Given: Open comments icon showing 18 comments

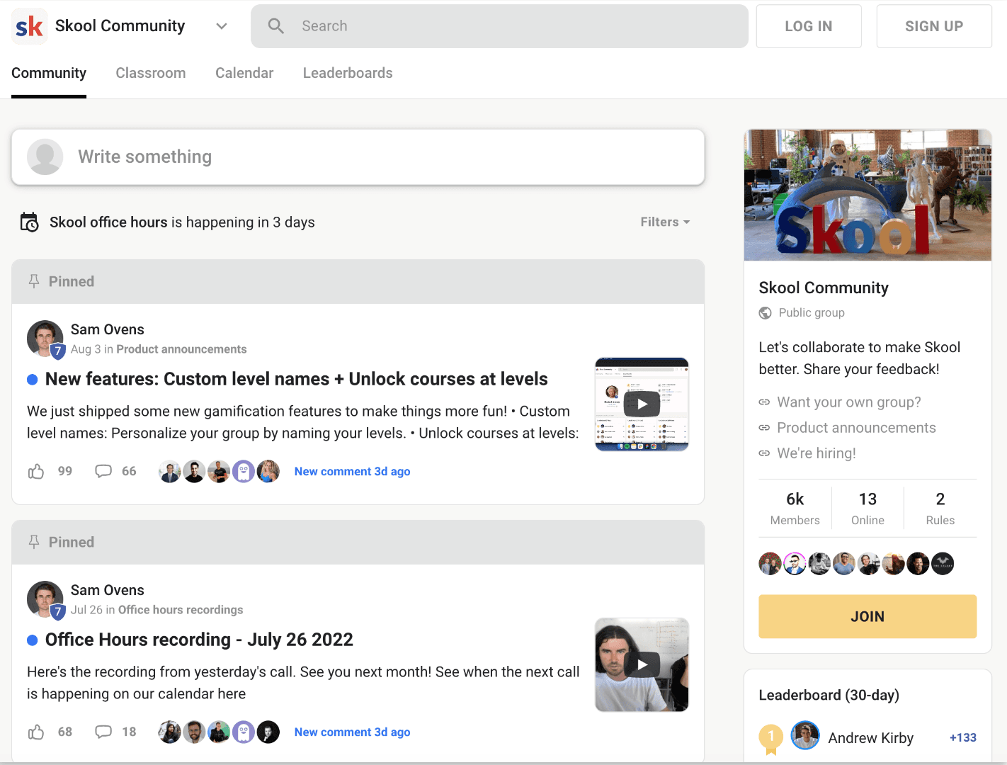Looking at the screenshot, I should 103,732.
